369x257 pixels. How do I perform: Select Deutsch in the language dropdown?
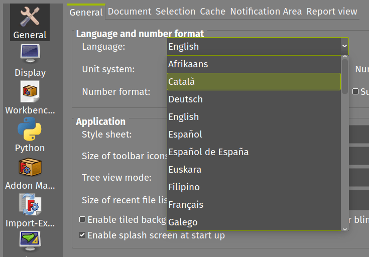(x=254, y=99)
